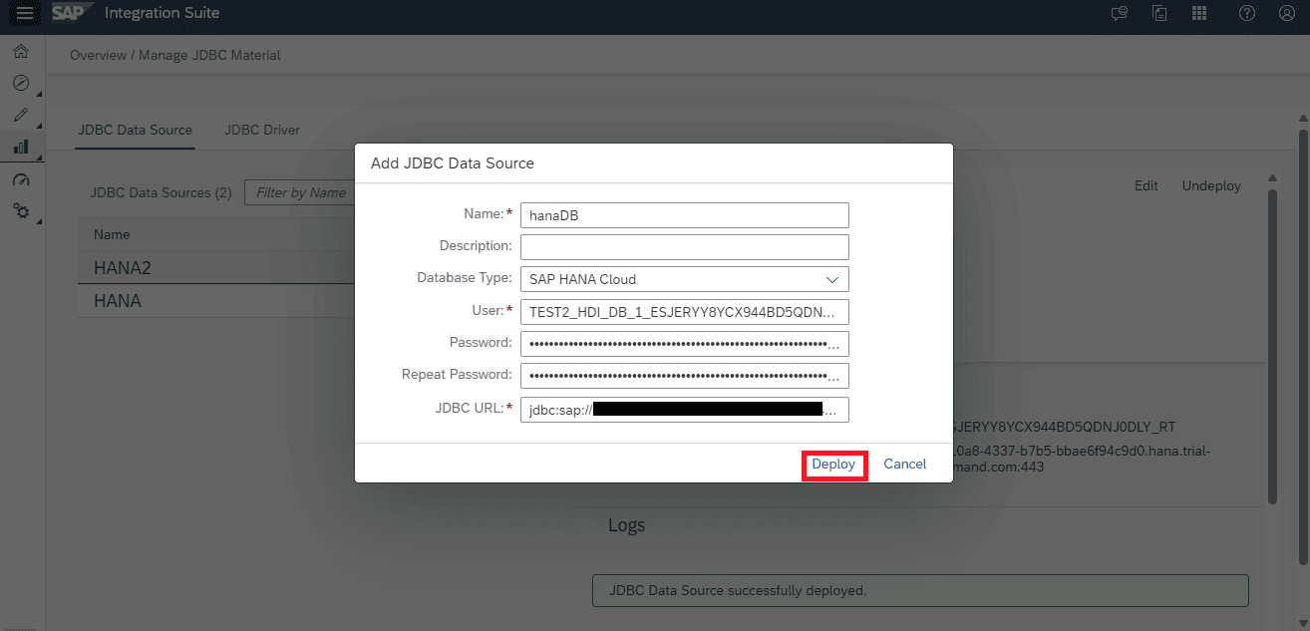This screenshot has height=631, width=1310.
Task: Open the Design pencil icon
Action: pyautogui.click(x=21, y=115)
